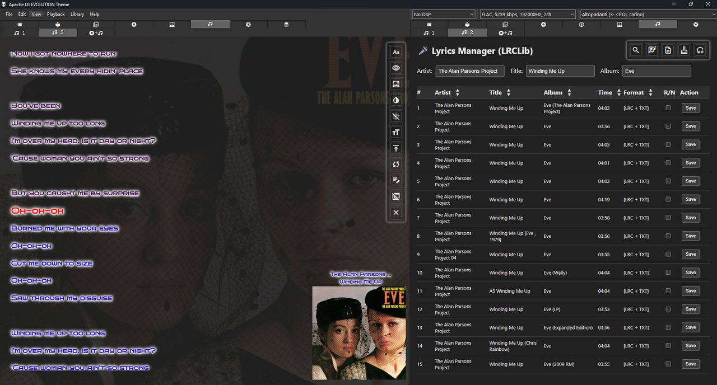717x385 pixels.
Task: Open the View menu
Action: [36, 14]
